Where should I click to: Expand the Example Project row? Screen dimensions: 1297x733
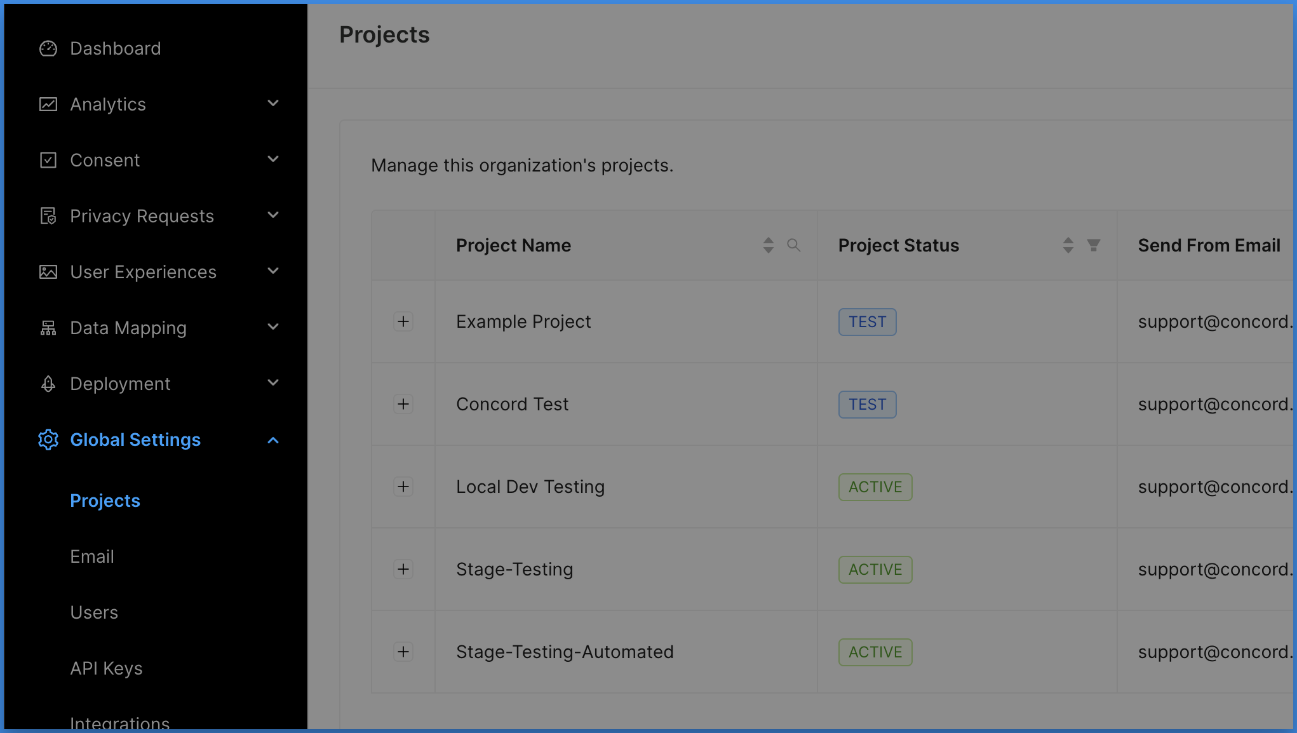(x=403, y=321)
